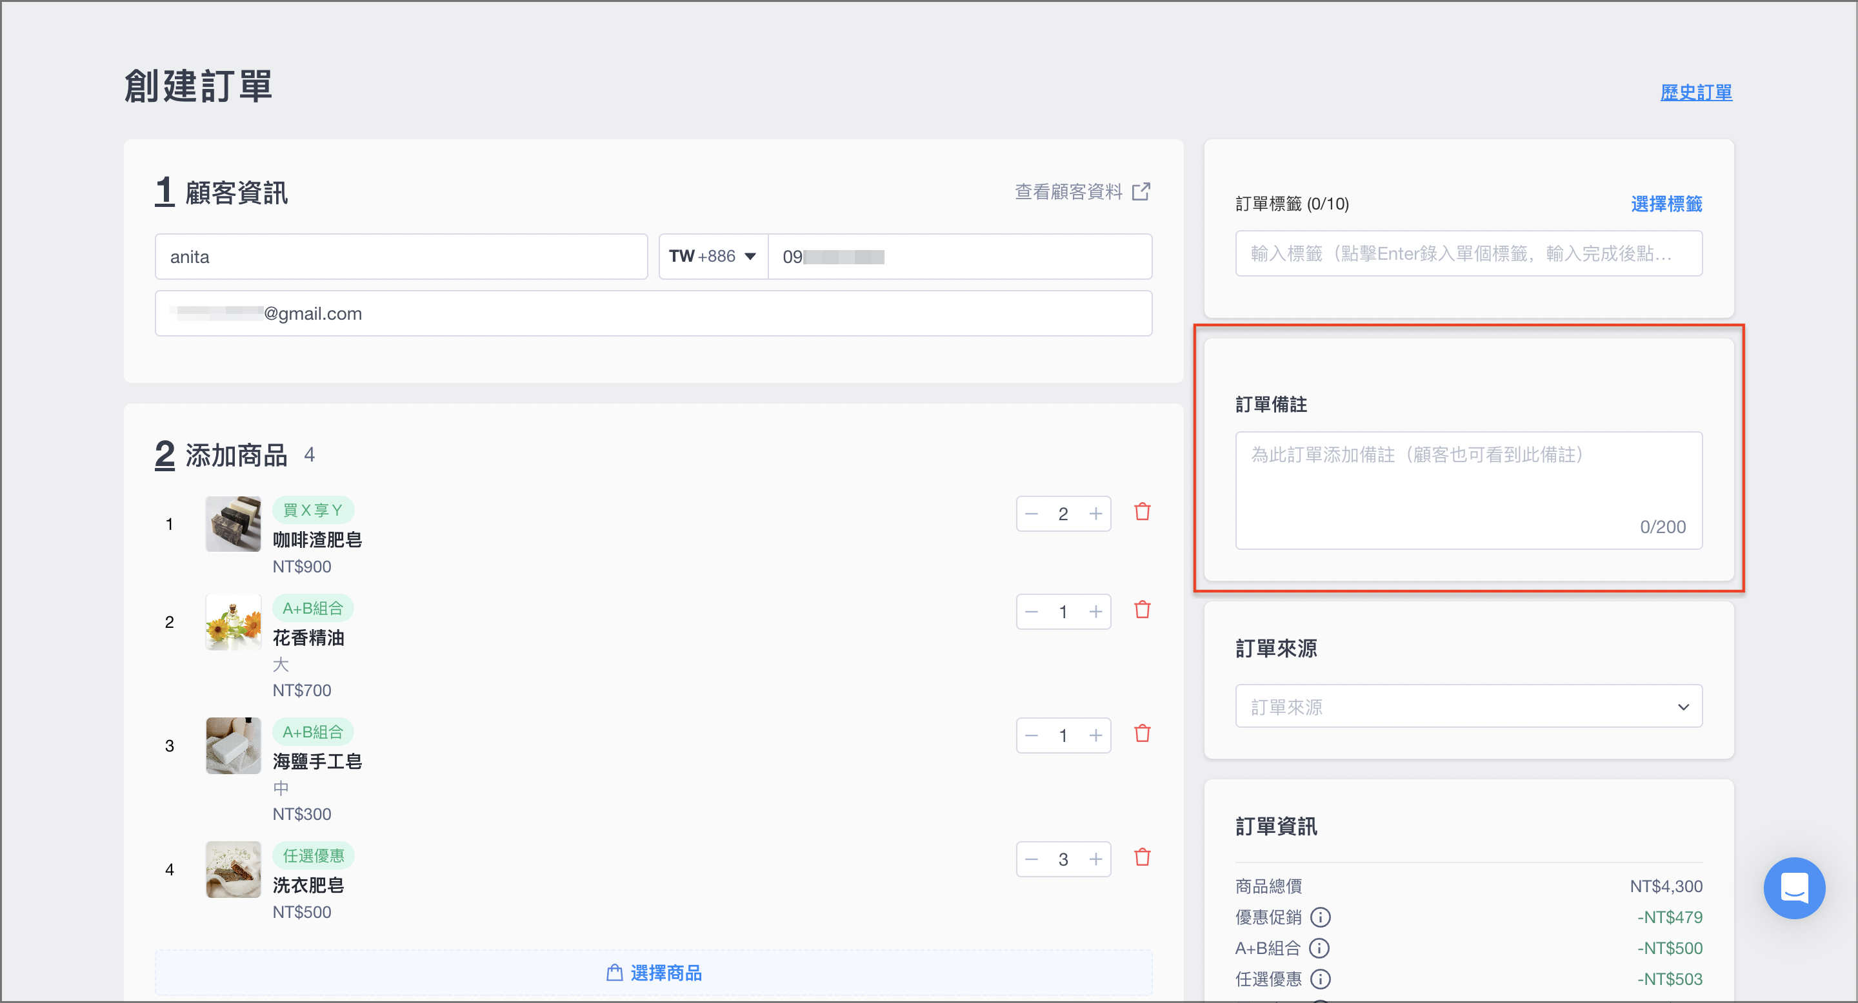
Task: Increase quantity of 花香精油
Action: [1095, 612]
